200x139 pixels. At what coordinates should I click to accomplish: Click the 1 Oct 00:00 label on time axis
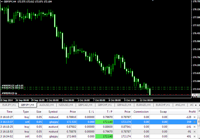(x=52, y=100)
